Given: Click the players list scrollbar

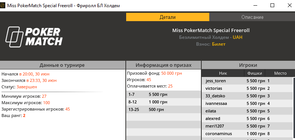Looking at the screenshot, I should (294, 109).
